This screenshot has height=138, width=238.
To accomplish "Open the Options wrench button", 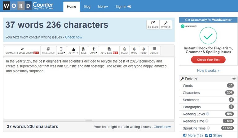I will click(166, 25).
